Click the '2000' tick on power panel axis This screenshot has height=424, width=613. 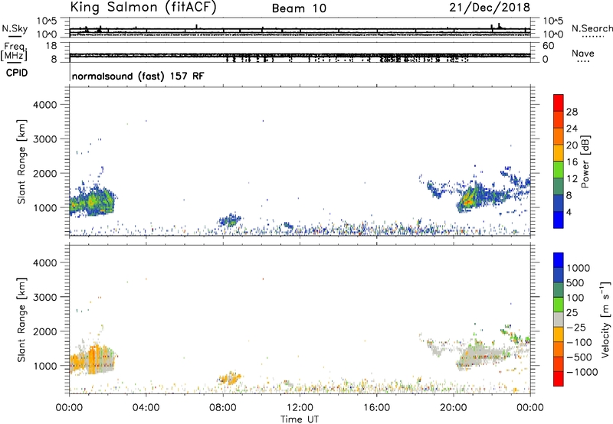tap(45, 173)
